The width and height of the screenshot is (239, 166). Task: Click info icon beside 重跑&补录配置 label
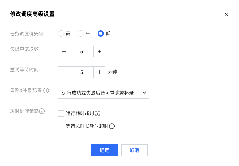[x=46, y=90]
